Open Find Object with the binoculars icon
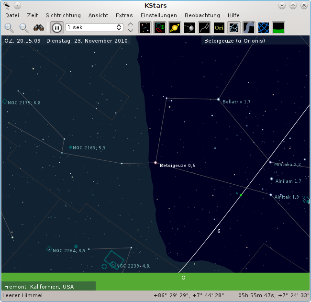Viewport: 311px width, 302px height. [39, 28]
